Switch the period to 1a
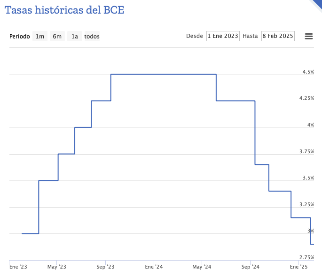Viewport: 322px width, 277px height. (x=74, y=36)
